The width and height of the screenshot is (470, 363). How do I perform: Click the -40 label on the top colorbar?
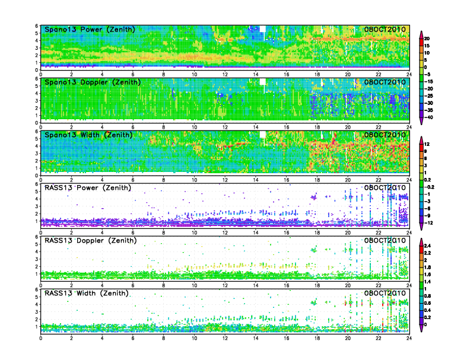point(428,117)
